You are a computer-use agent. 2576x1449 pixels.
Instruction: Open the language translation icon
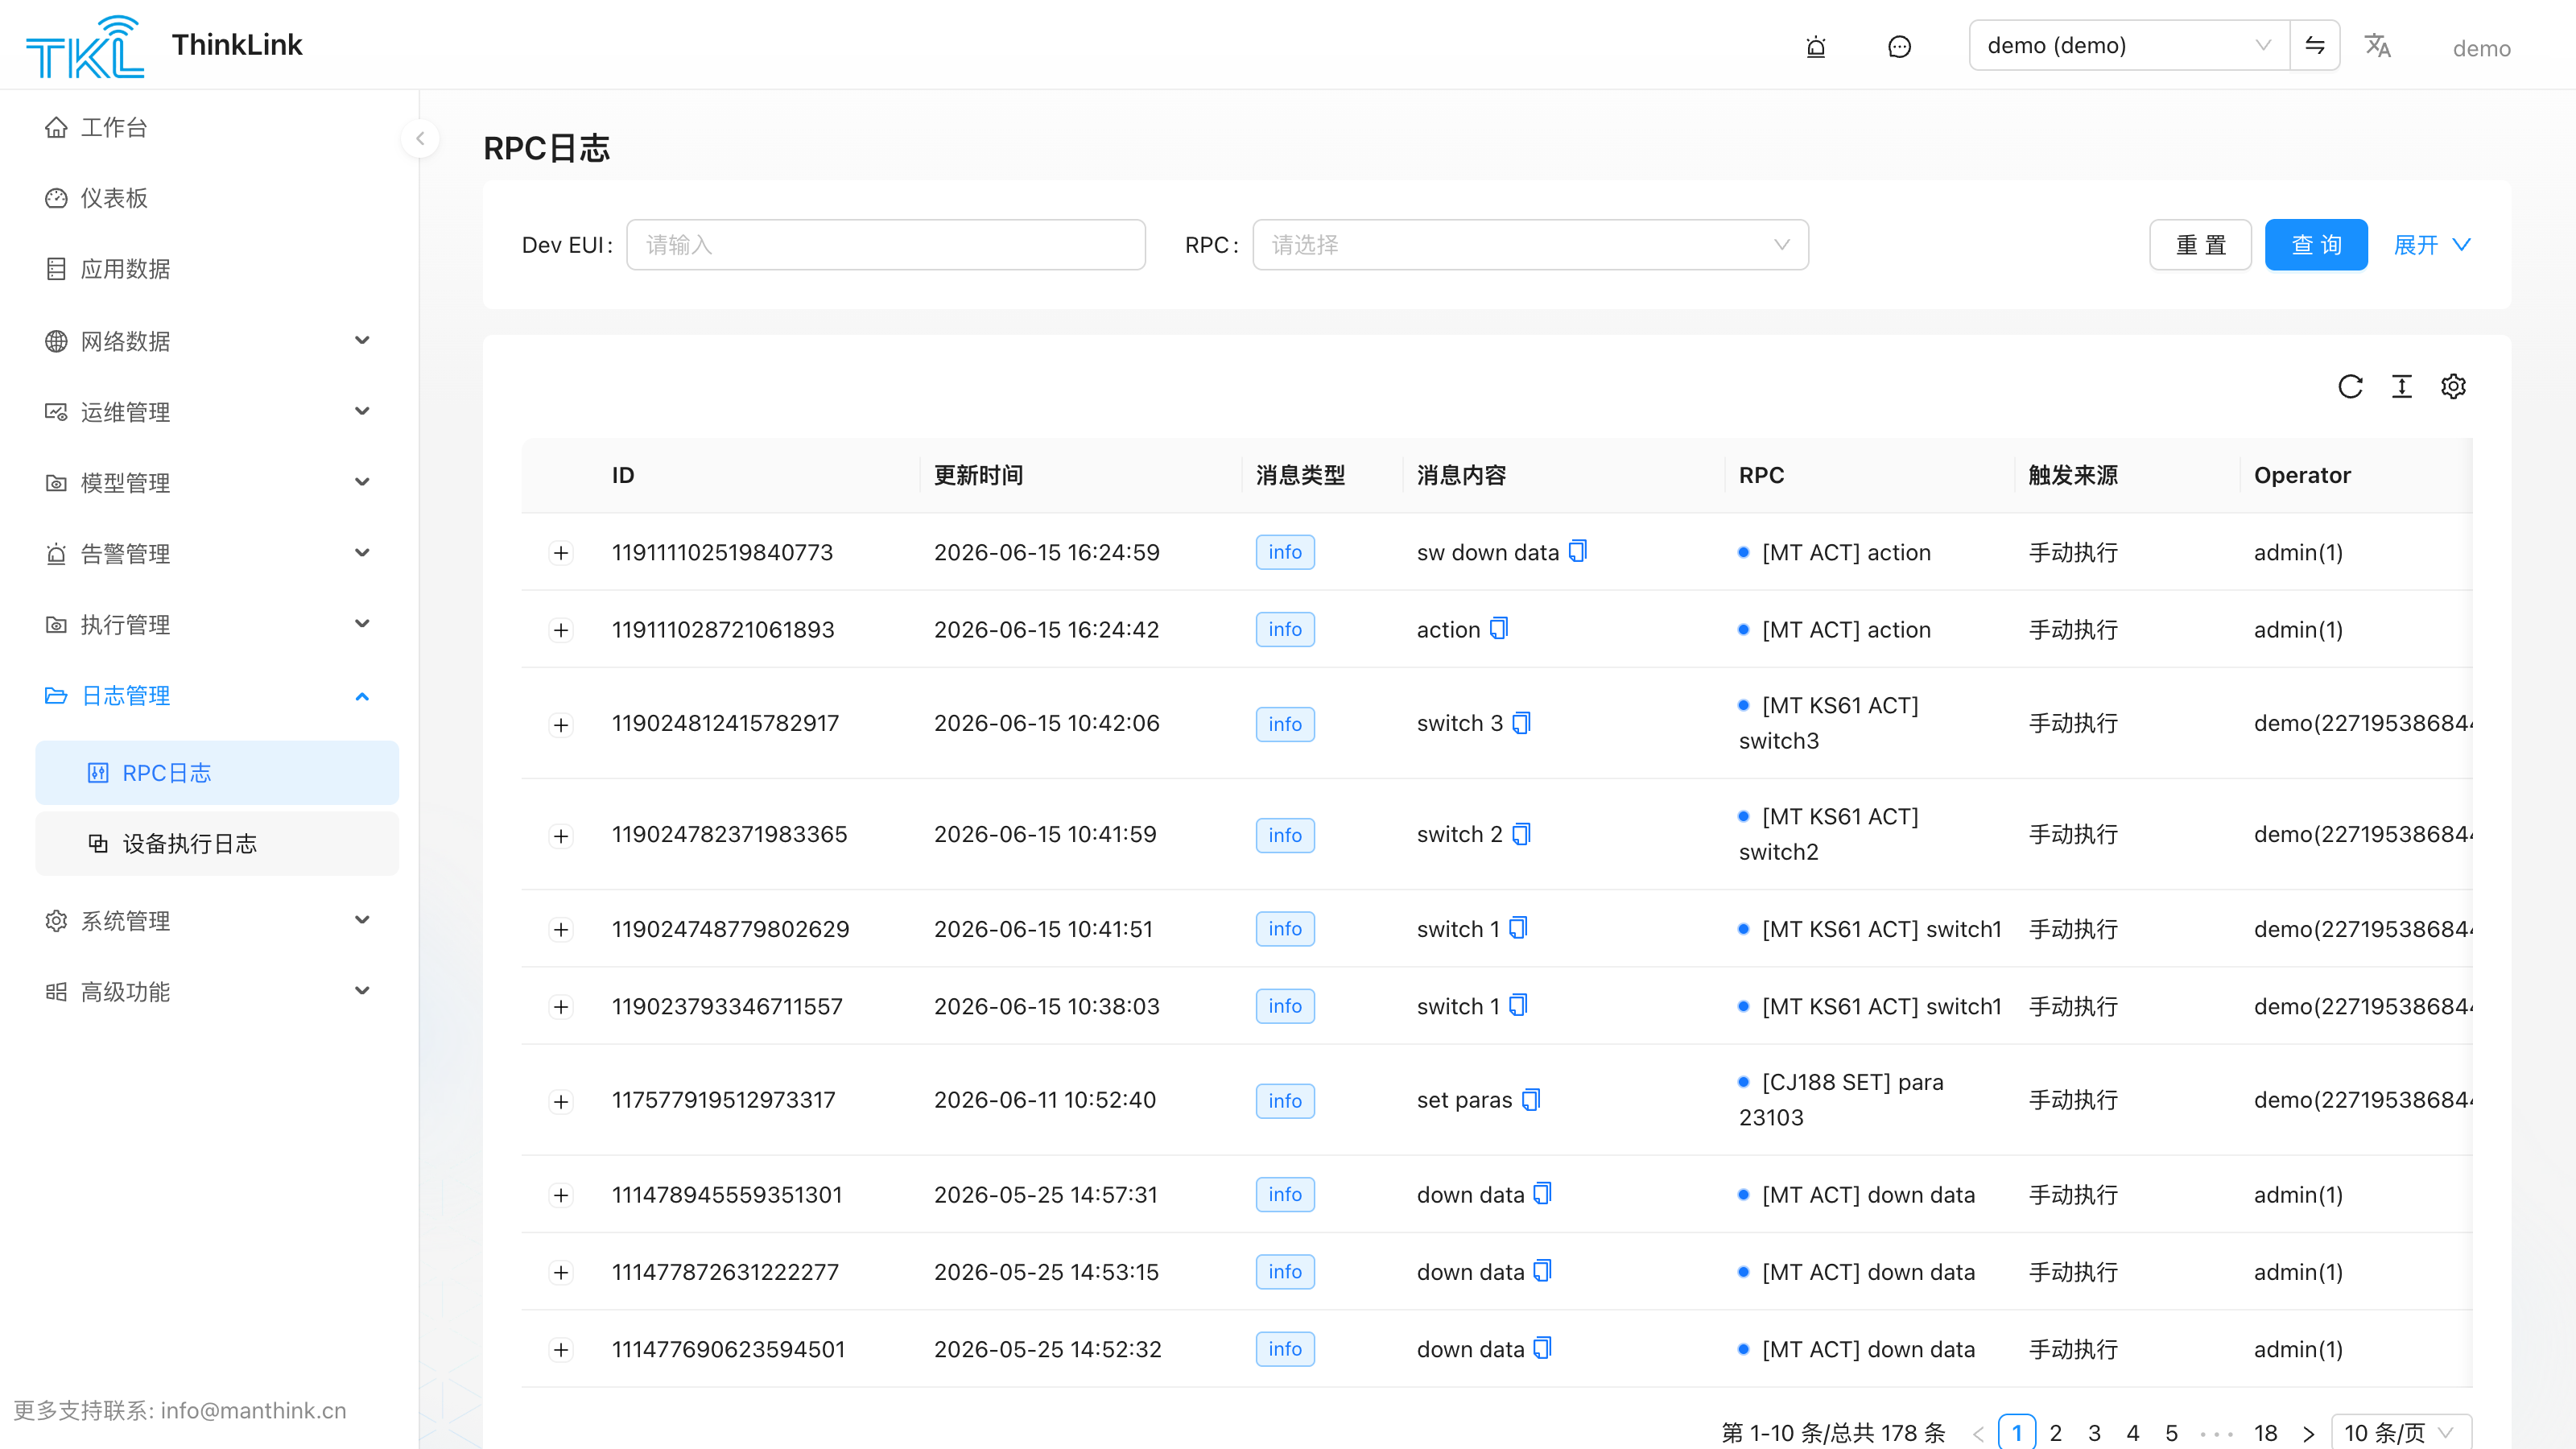(2378, 46)
